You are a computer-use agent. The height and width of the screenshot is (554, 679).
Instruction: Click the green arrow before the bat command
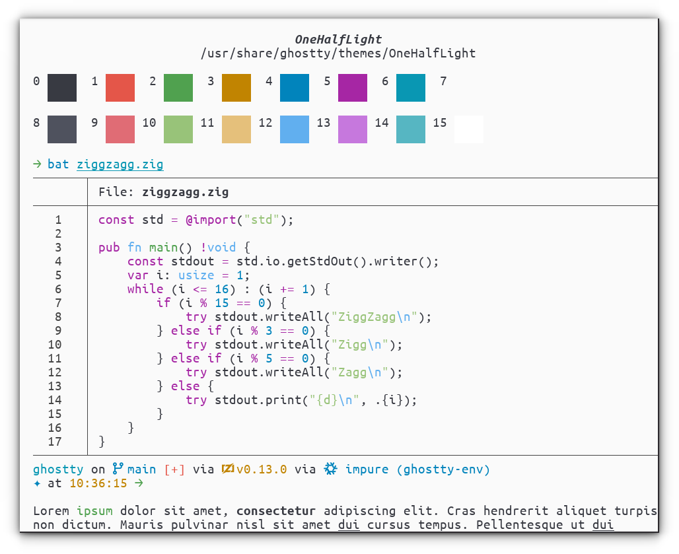(37, 164)
